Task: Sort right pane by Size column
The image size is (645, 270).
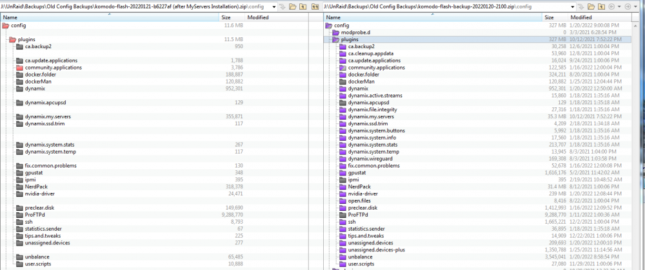Action: click(555, 17)
